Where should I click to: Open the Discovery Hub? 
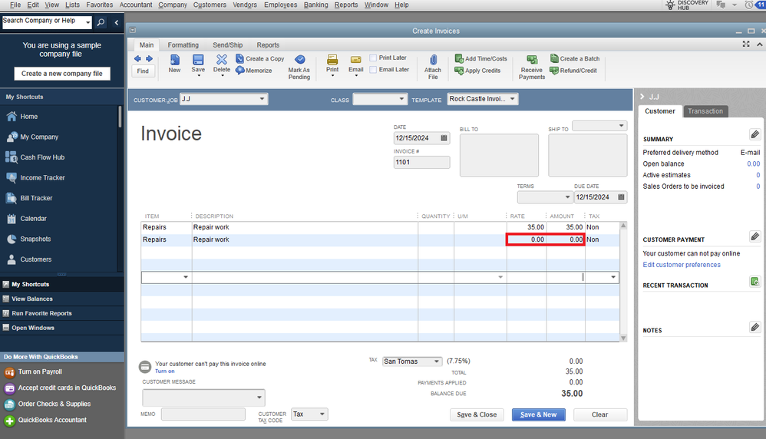(687, 5)
